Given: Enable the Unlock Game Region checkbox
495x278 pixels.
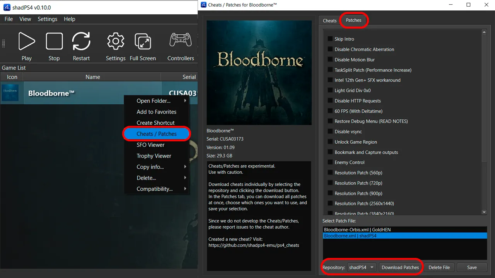Looking at the screenshot, I should point(330,142).
